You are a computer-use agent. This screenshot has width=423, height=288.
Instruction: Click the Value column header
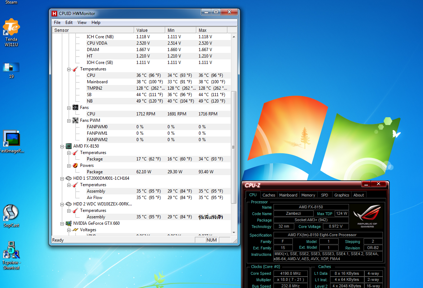tap(149, 30)
